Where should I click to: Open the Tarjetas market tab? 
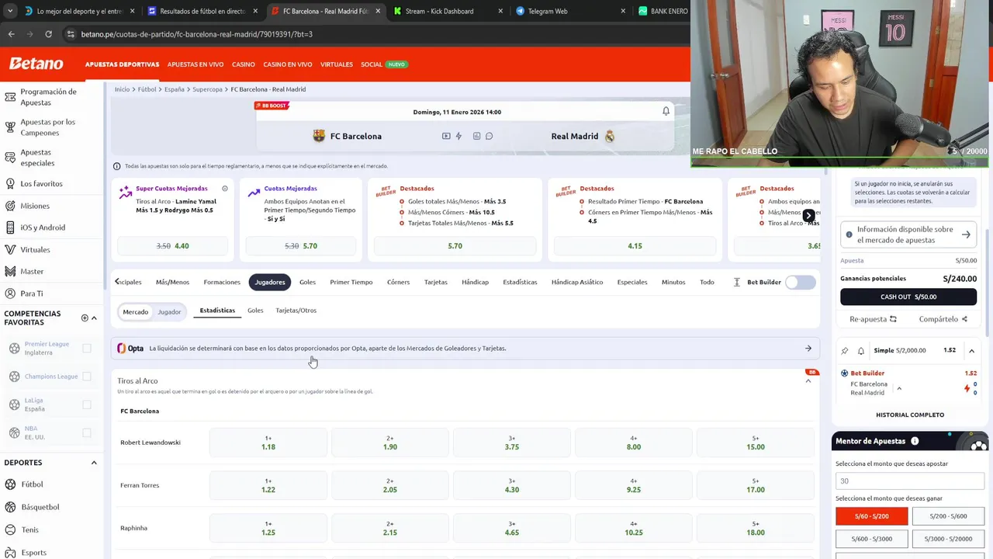[x=435, y=283]
